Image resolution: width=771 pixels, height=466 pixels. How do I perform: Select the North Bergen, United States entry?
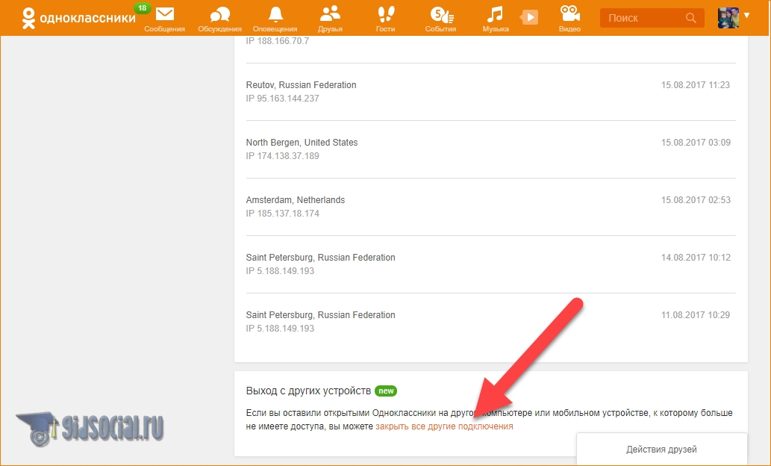pos(302,143)
